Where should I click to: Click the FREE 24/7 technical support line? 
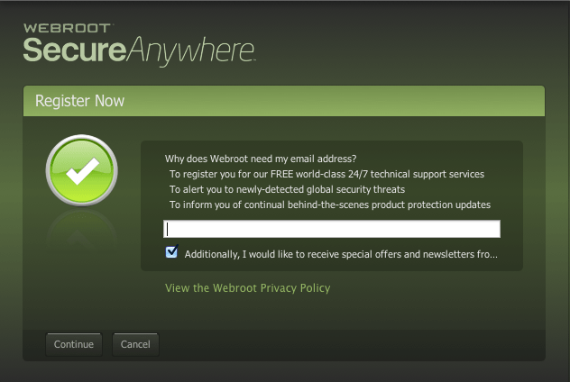pos(326,174)
